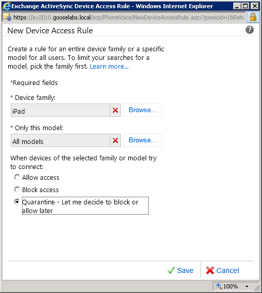Clear the All models value
The width and height of the screenshot is (262, 293).
[115, 140]
